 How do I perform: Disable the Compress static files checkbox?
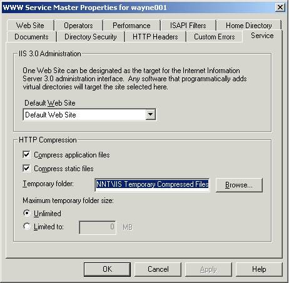pyautogui.click(x=26, y=168)
